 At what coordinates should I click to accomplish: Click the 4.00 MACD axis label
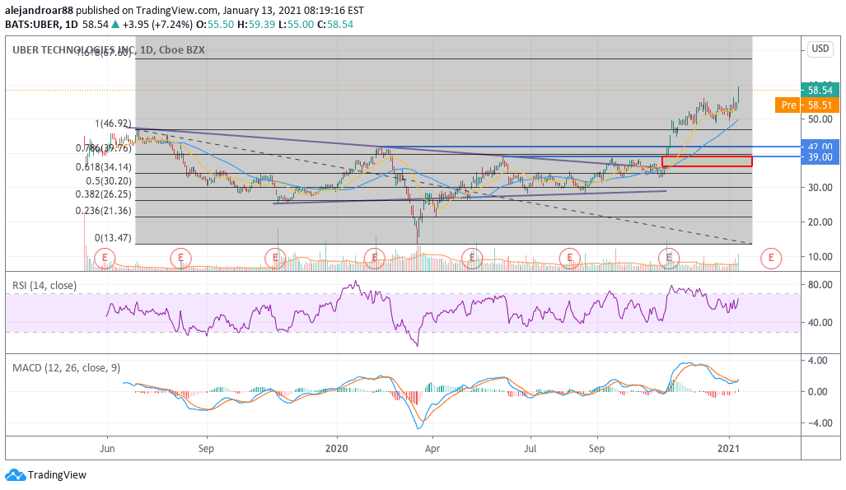pyautogui.click(x=819, y=361)
